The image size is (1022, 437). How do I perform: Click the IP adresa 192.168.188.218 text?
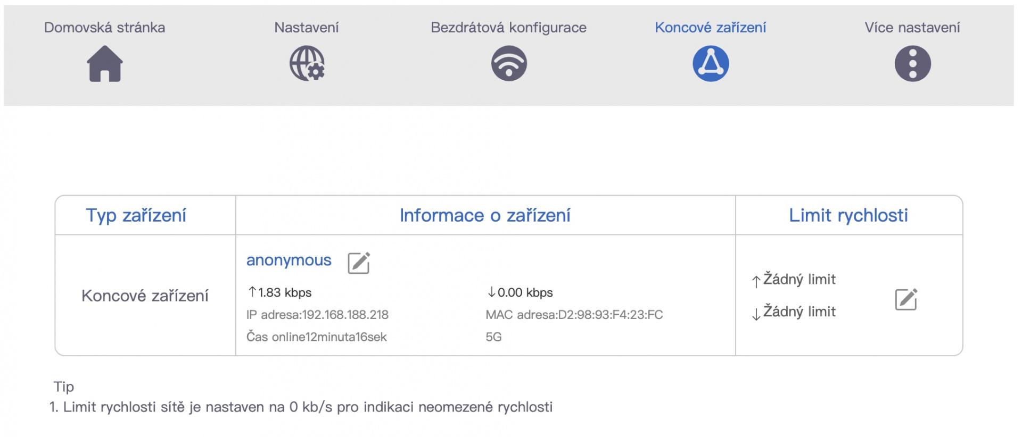pyautogui.click(x=317, y=315)
